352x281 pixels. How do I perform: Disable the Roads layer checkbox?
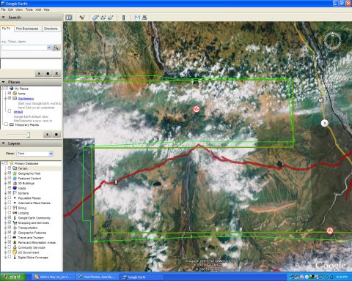tap(10, 188)
